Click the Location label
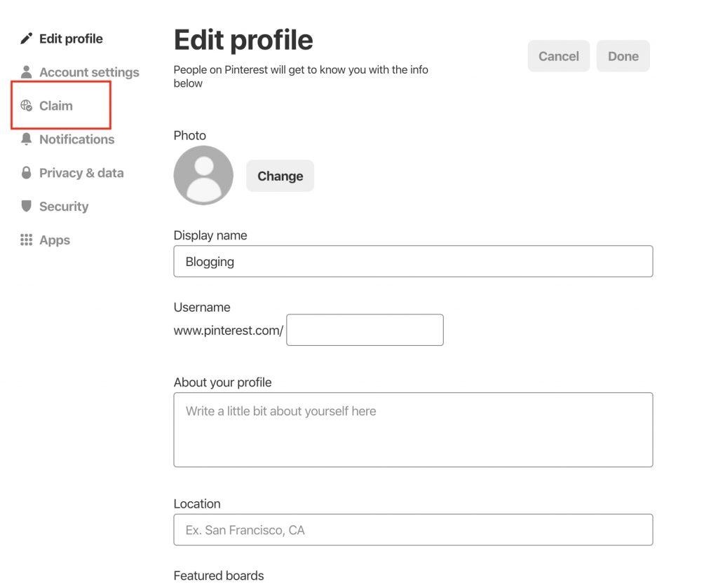This screenshot has width=718, height=584. tap(197, 504)
